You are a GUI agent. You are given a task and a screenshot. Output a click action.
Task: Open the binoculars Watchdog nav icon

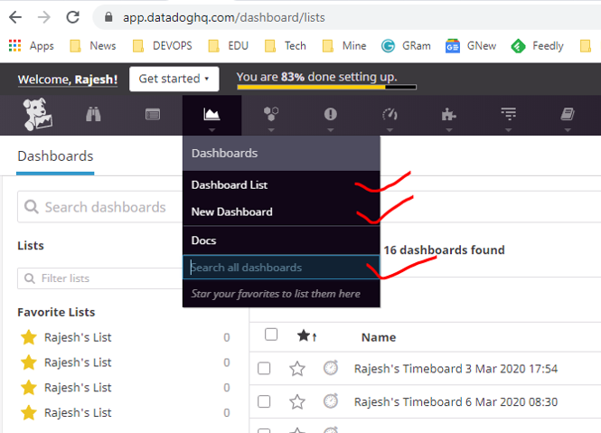click(x=93, y=115)
